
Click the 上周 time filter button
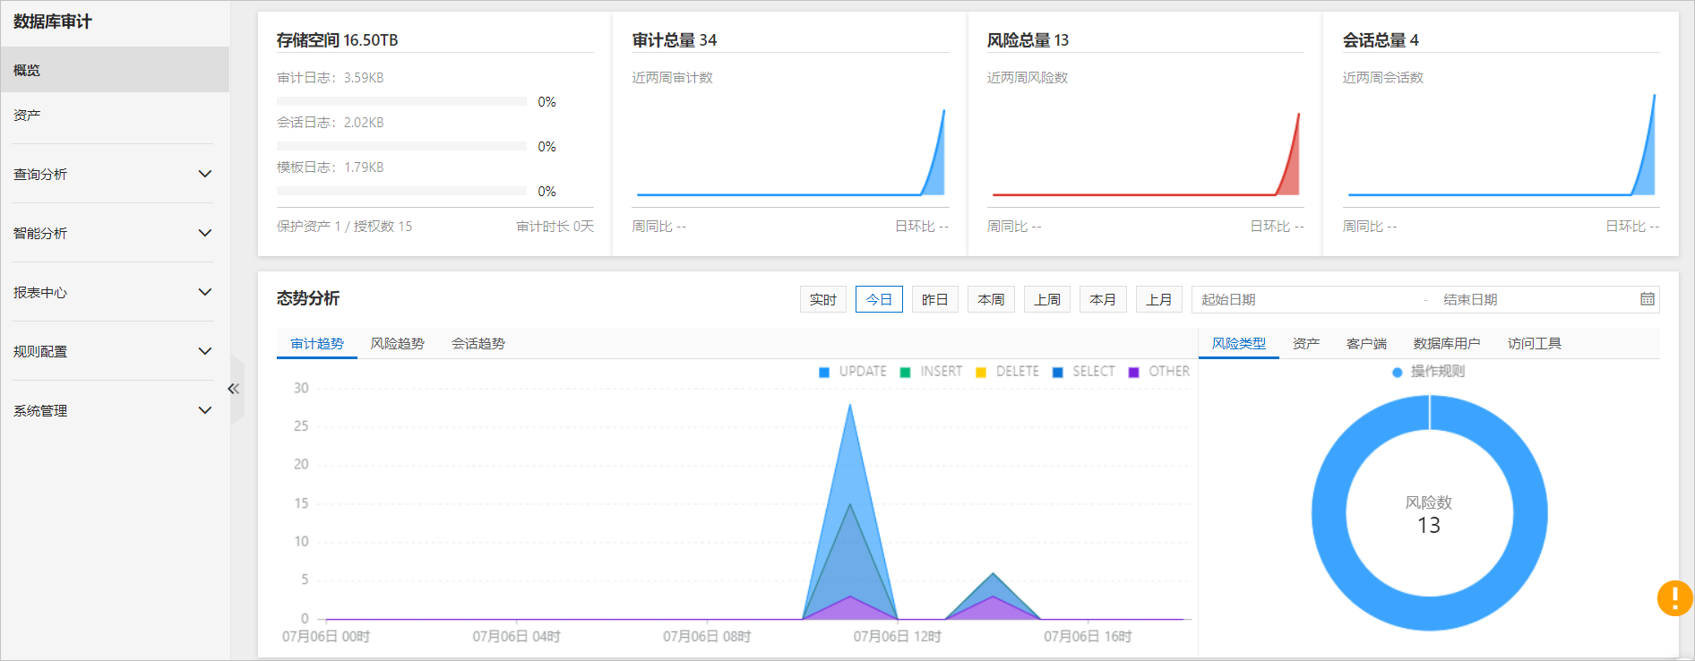[x=1047, y=299]
